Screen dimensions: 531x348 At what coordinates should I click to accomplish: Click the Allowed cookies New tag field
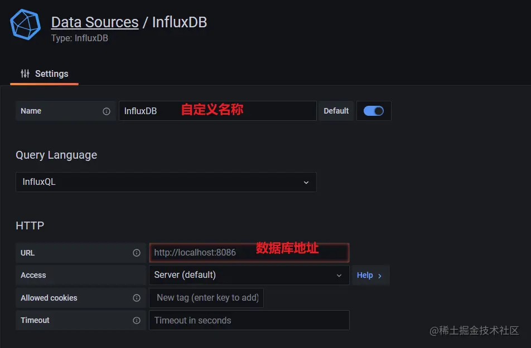pos(206,297)
